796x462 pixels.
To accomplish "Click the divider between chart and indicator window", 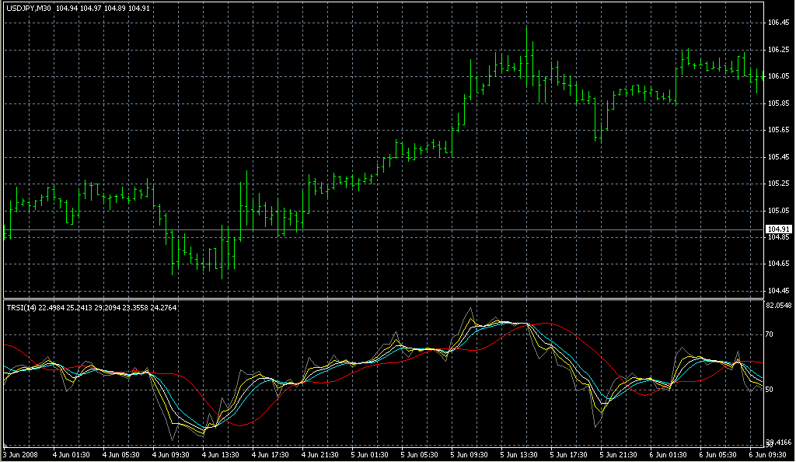I will 381,298.
